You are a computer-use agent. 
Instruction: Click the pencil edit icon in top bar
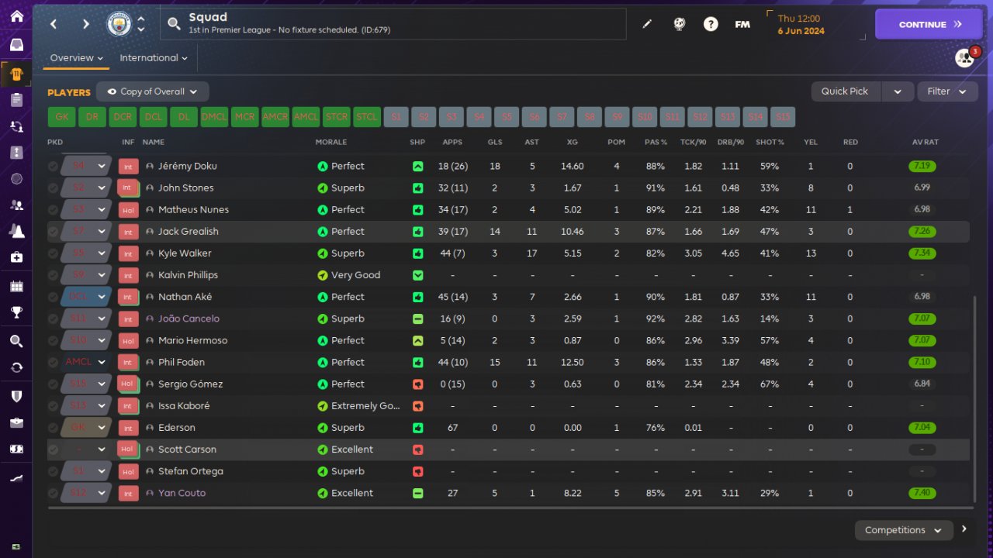click(647, 24)
